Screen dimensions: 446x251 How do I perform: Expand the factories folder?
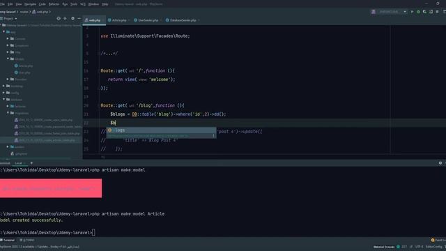8,107
